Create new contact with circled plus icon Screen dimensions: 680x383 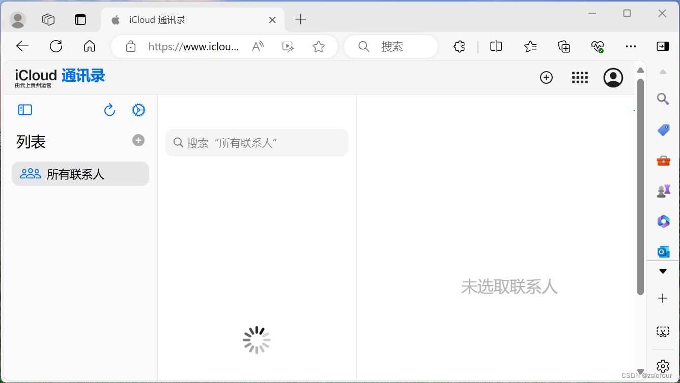click(x=546, y=78)
